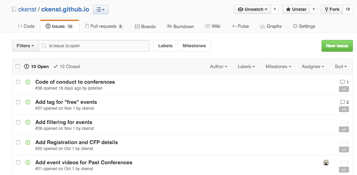Click open-issue icon for Add event videos
This screenshot has height=175, width=357.
28,162
